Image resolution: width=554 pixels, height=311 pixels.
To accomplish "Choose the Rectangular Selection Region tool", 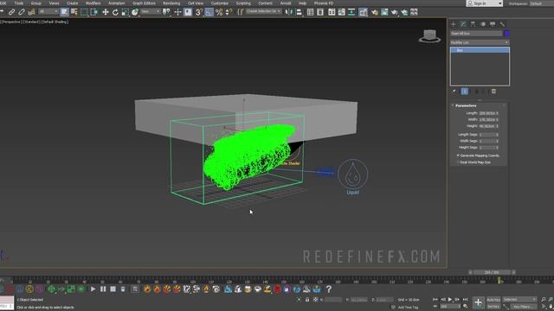I will click(x=84, y=12).
